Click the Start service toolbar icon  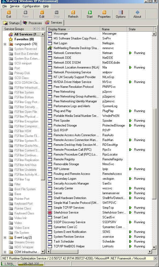[x=90, y=14]
